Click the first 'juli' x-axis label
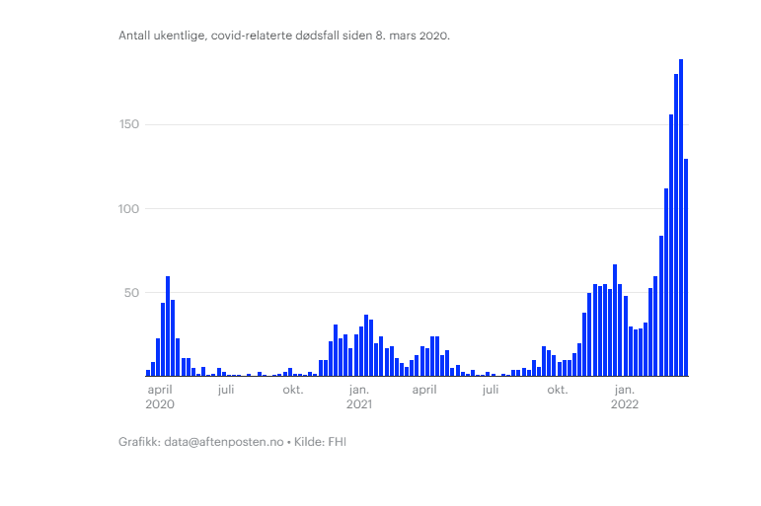 [x=226, y=390]
